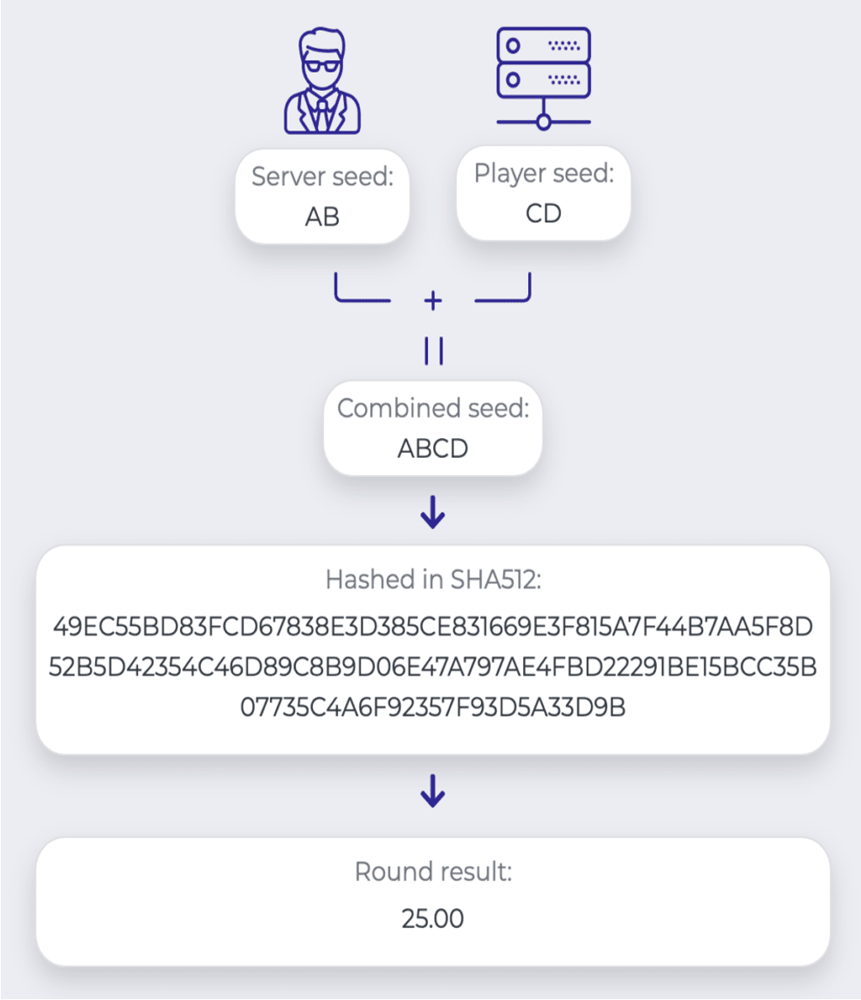The height and width of the screenshot is (1000, 861).
Task: Click the 'Round result:' label
Action: coord(433,872)
